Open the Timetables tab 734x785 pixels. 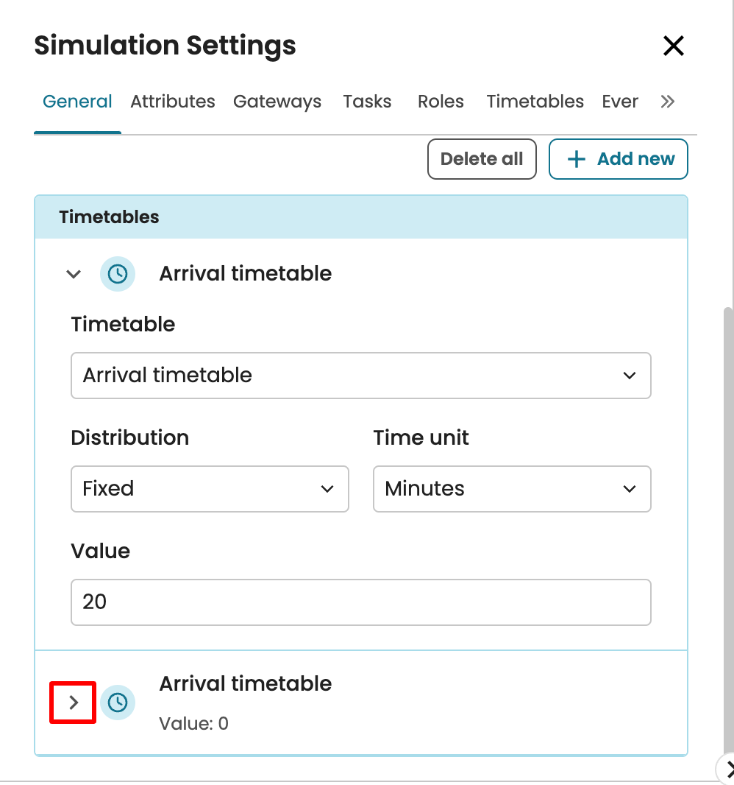[x=535, y=102]
